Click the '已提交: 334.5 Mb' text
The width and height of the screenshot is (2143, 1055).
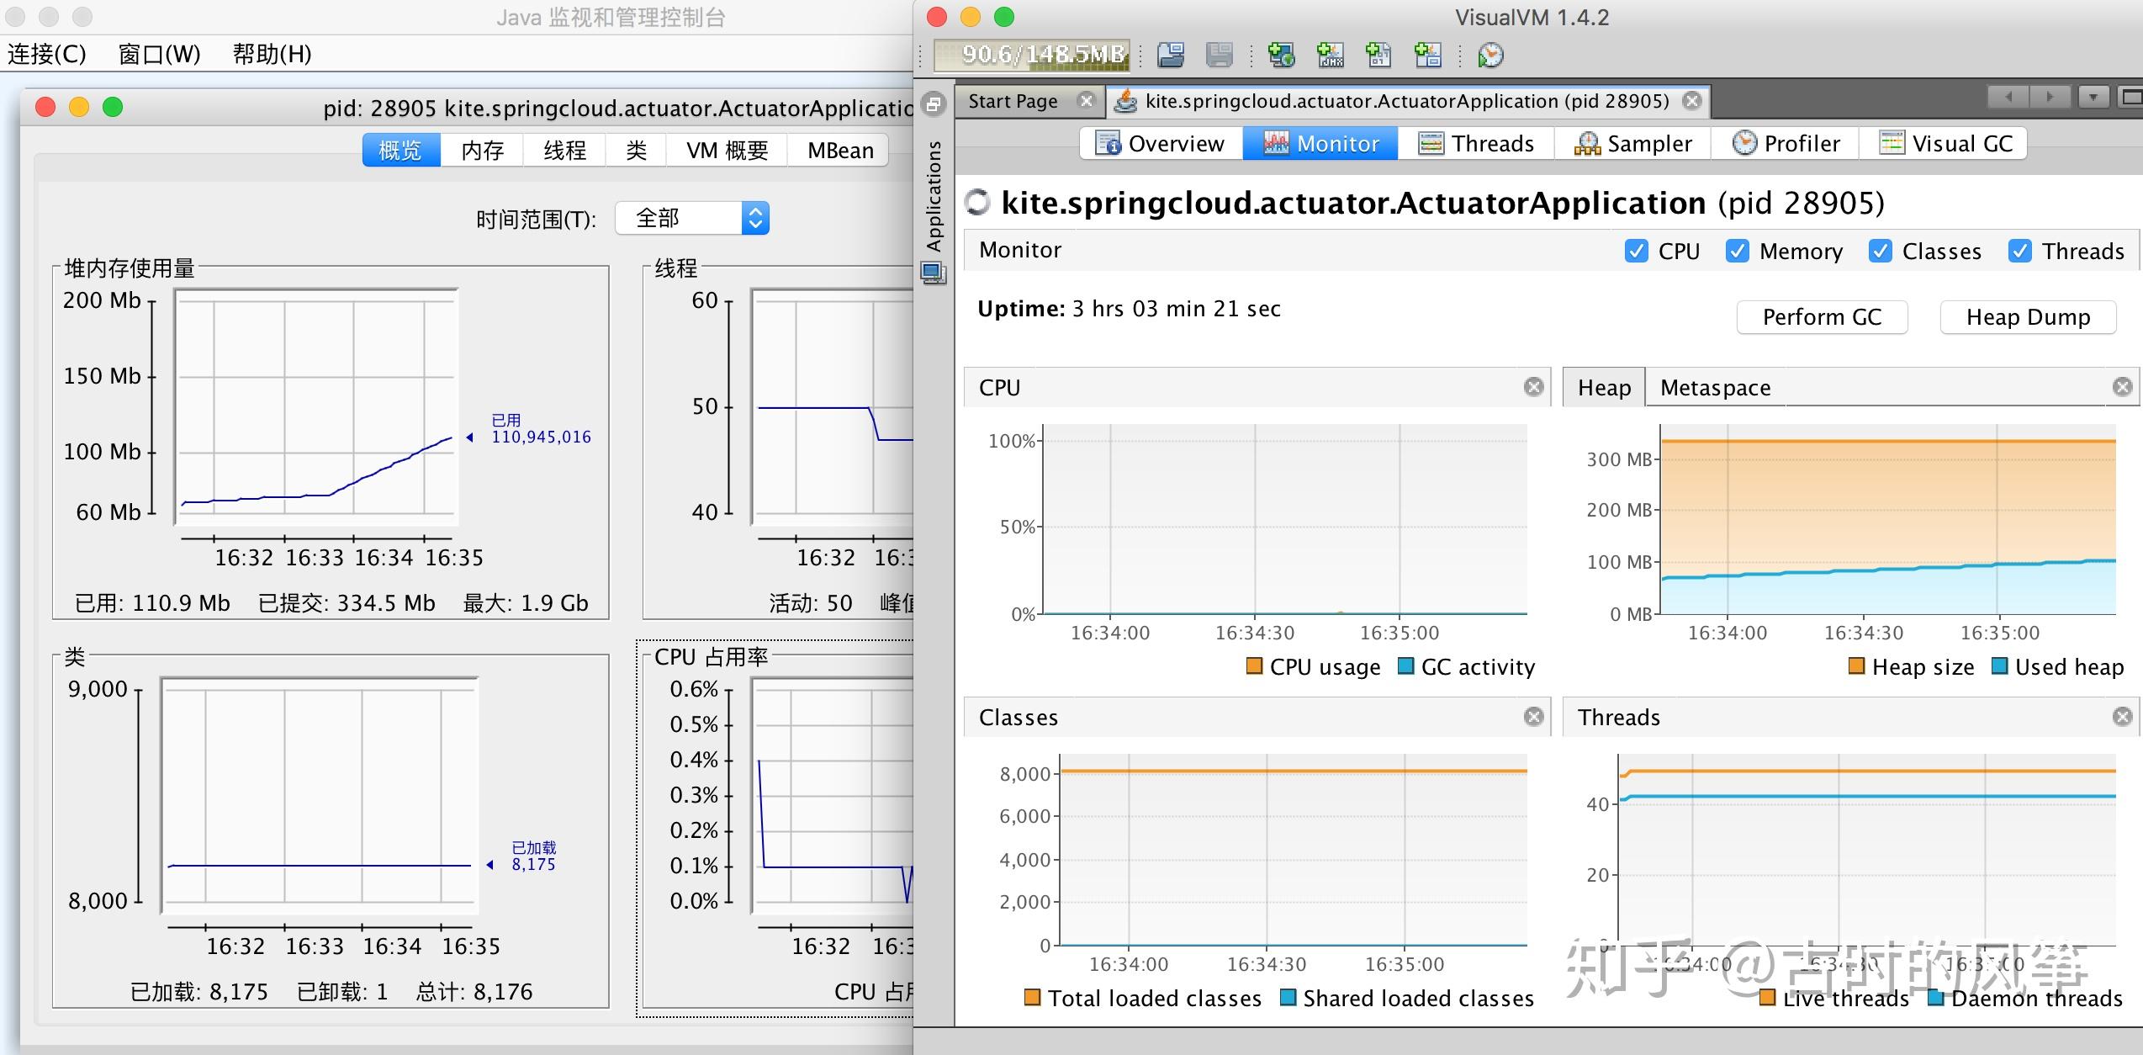[x=347, y=603]
